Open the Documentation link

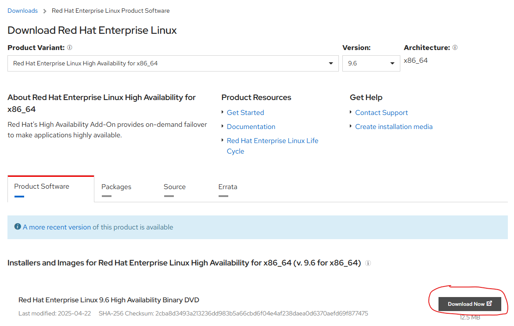coord(251,127)
